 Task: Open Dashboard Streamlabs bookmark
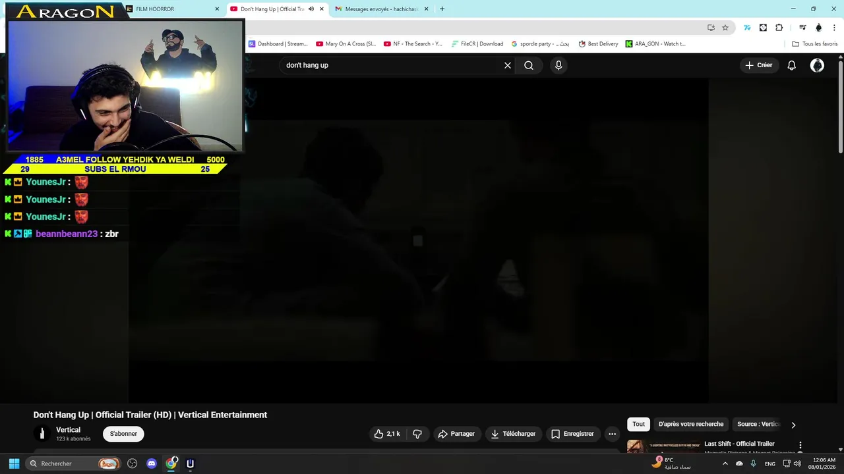click(278, 44)
